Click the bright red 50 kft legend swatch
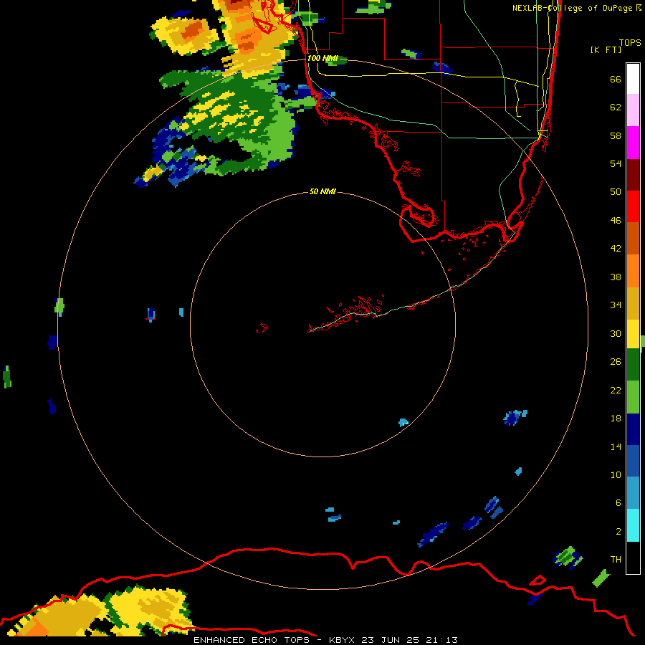The height and width of the screenshot is (645, 645). pos(633,206)
